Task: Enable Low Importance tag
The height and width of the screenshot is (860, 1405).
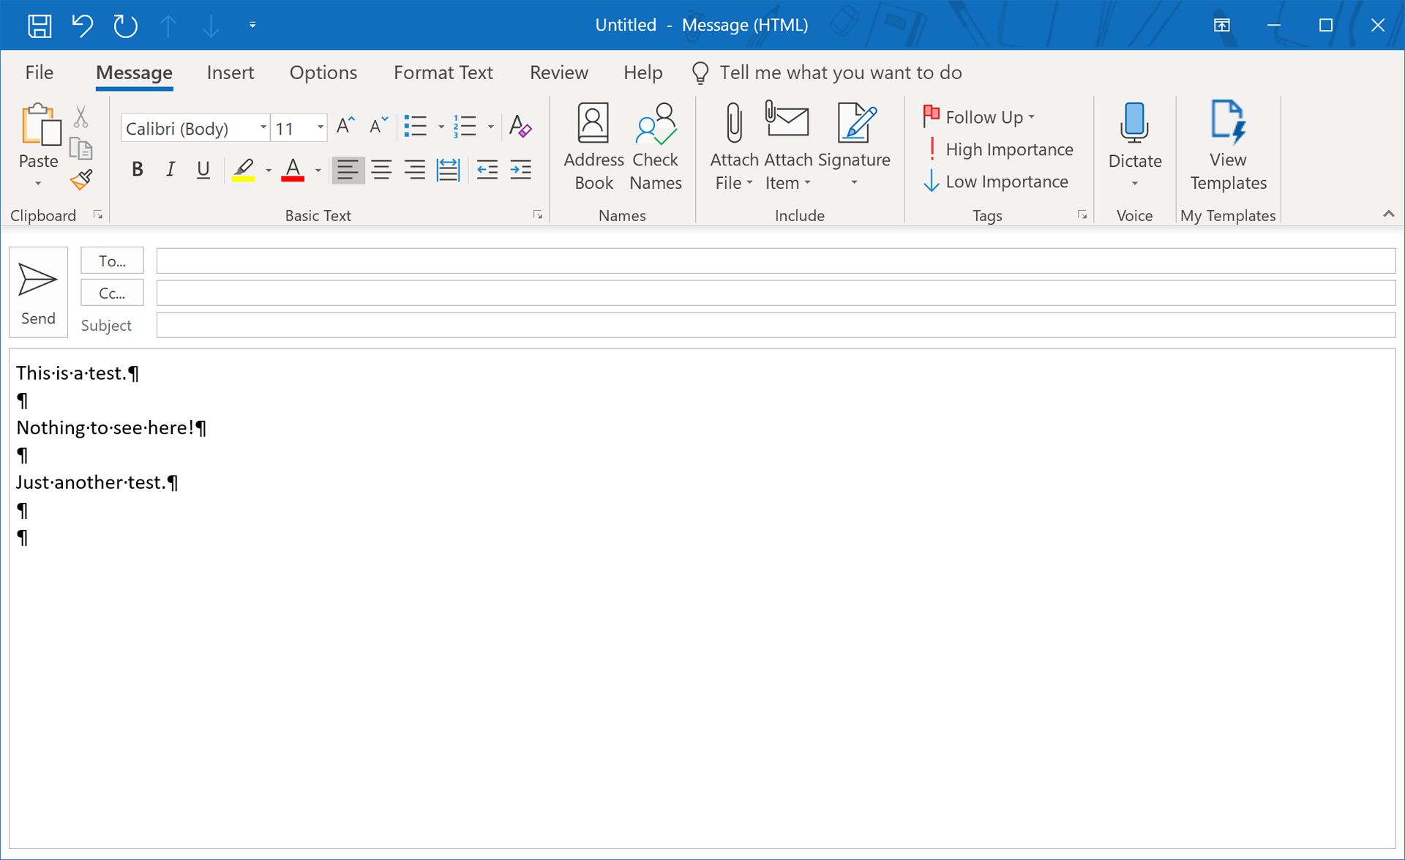Action: click(x=997, y=182)
